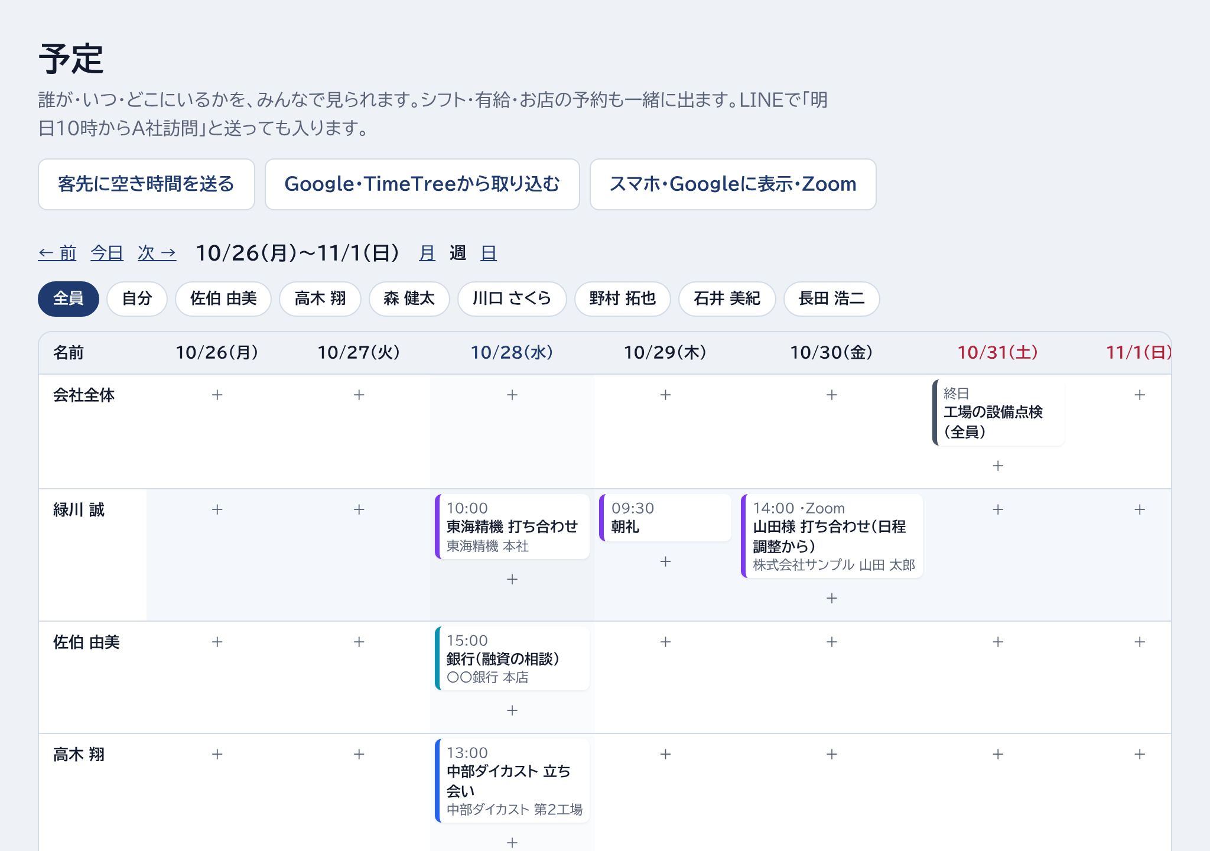Click the 10/27(火) column header
Viewport: 1210px width, 851px height.
coord(359,353)
